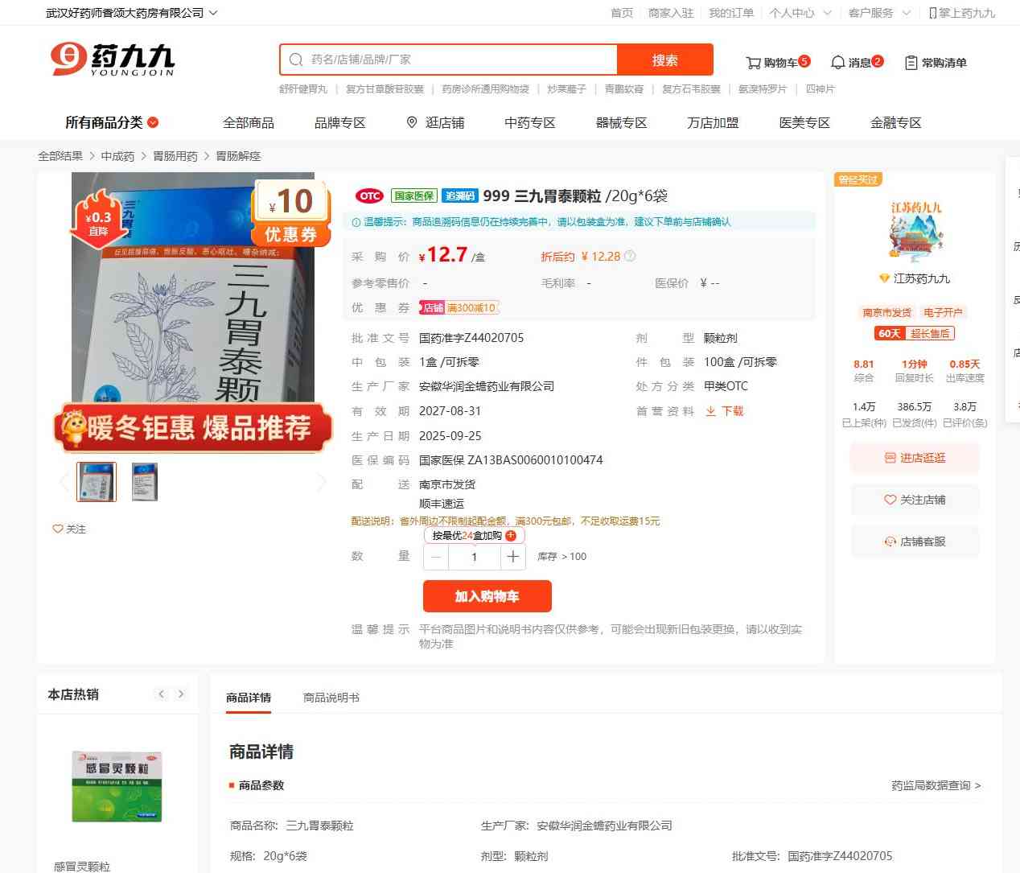Select the second product thumbnail image
1020x873 pixels.
pos(145,482)
